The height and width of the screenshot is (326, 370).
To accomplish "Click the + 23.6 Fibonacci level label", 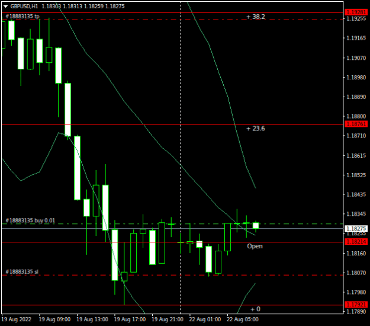I will (x=256, y=129).
